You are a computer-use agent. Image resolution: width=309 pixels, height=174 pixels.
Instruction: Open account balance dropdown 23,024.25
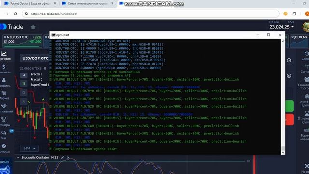[x=281, y=27]
